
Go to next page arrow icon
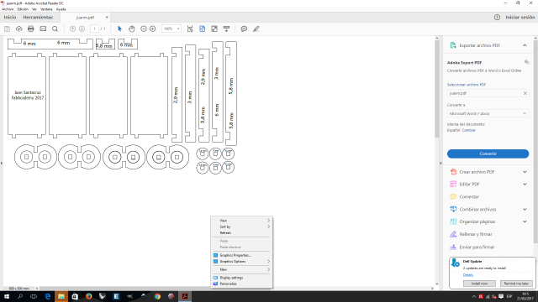click(82, 29)
